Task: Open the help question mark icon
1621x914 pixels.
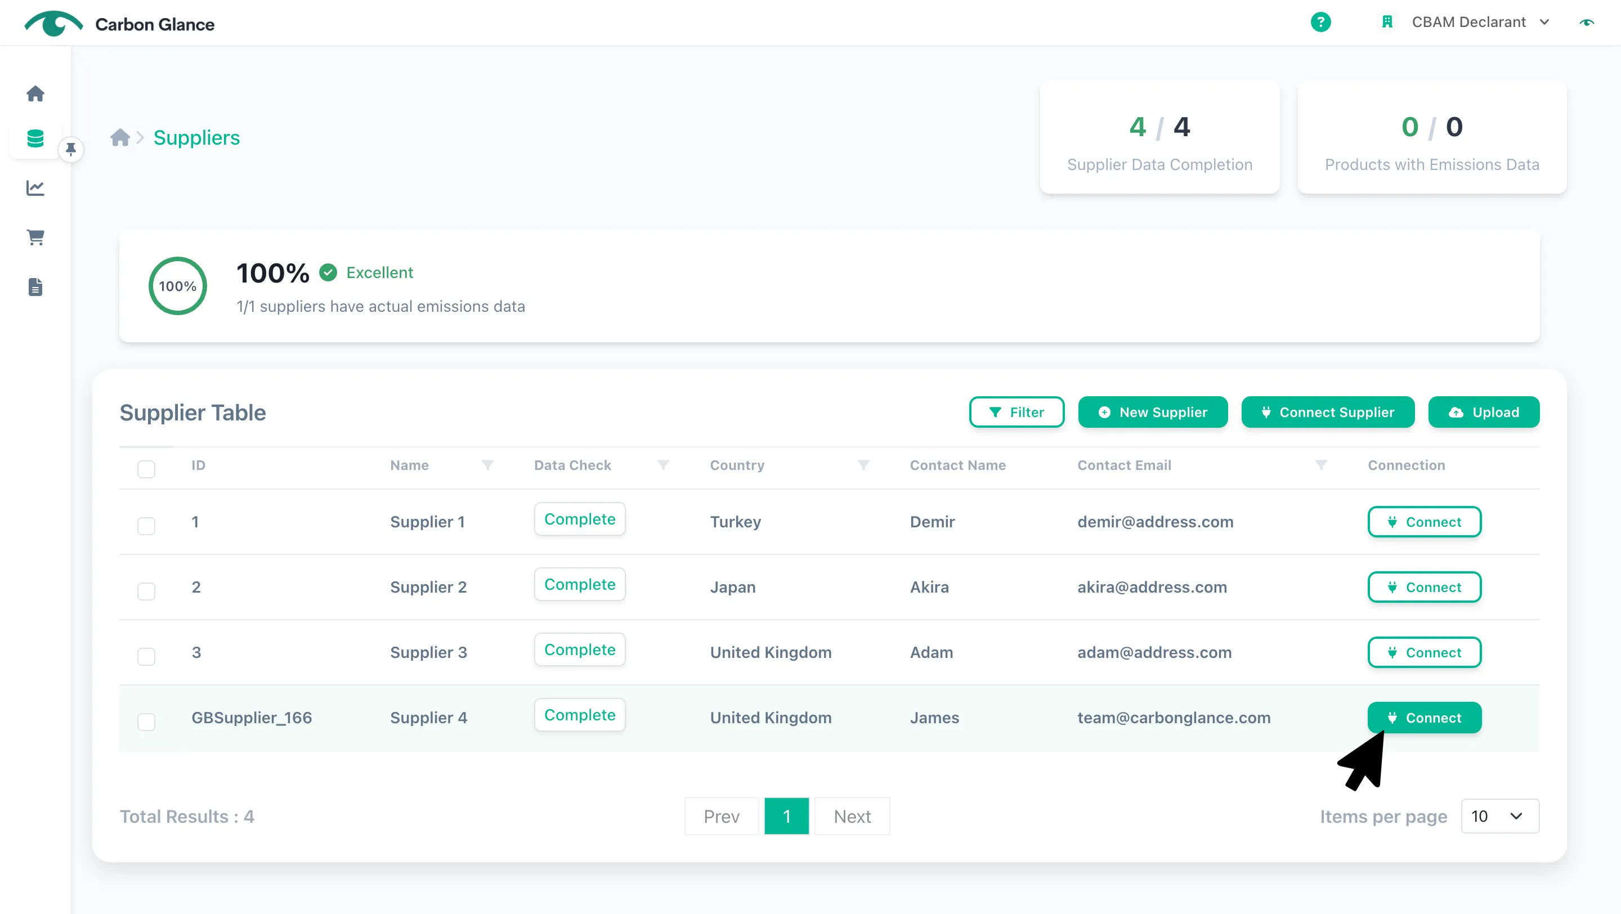Action: coord(1320,22)
